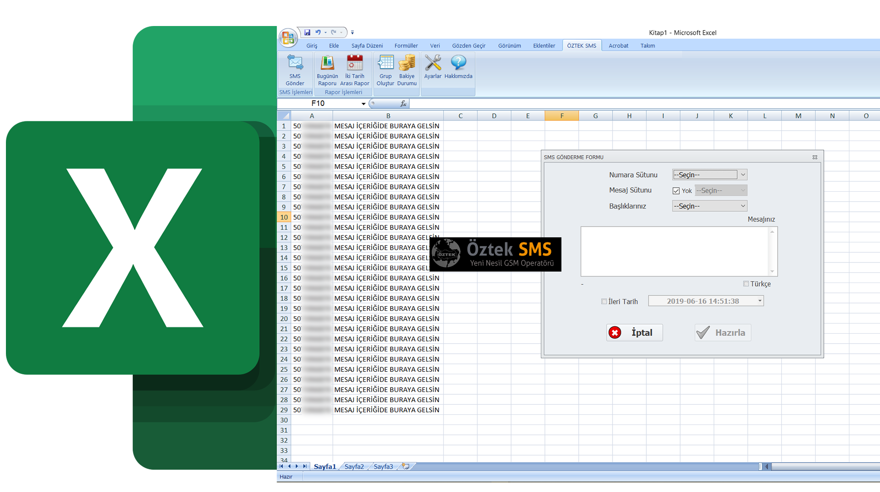880x492 pixels.
Task: Open the Veri tab
Action: (435, 46)
